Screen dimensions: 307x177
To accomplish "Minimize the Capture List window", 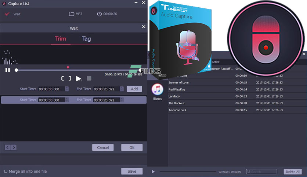I will pyautogui.click(x=136, y=3).
